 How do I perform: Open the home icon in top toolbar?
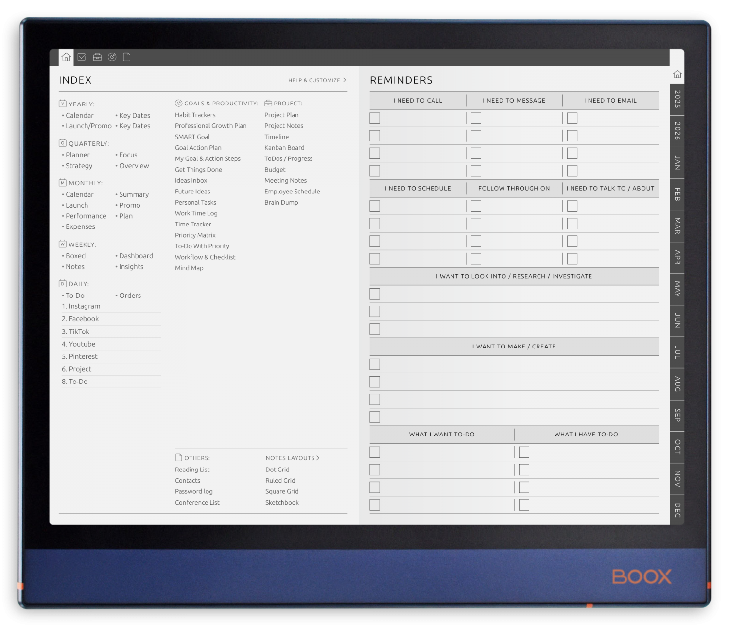coord(66,57)
